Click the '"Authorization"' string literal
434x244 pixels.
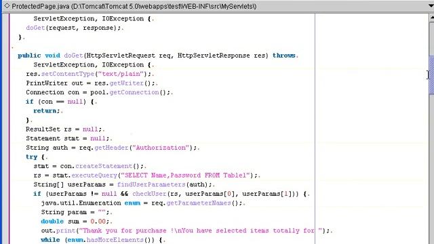pos(161,148)
